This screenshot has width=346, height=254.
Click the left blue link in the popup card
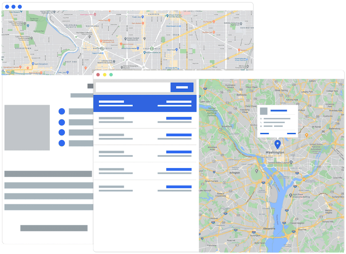264,134
